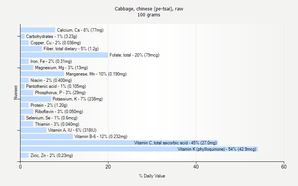The height and width of the screenshot is (186, 298).
Task: Click the chart title Cabbage, chinese
Action: (x=149, y=9)
